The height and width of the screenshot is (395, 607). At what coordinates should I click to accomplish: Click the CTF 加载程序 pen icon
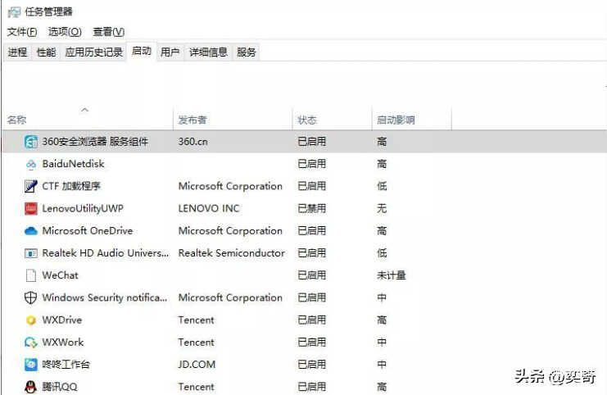click(31, 186)
